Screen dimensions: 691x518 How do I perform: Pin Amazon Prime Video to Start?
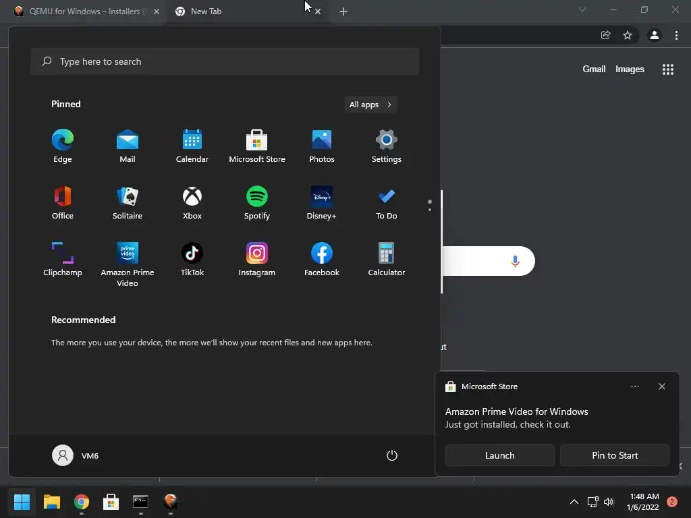(615, 455)
